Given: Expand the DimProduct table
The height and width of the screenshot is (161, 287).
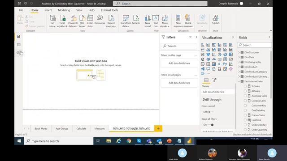Looking at the screenshot, I should tap(239, 67).
